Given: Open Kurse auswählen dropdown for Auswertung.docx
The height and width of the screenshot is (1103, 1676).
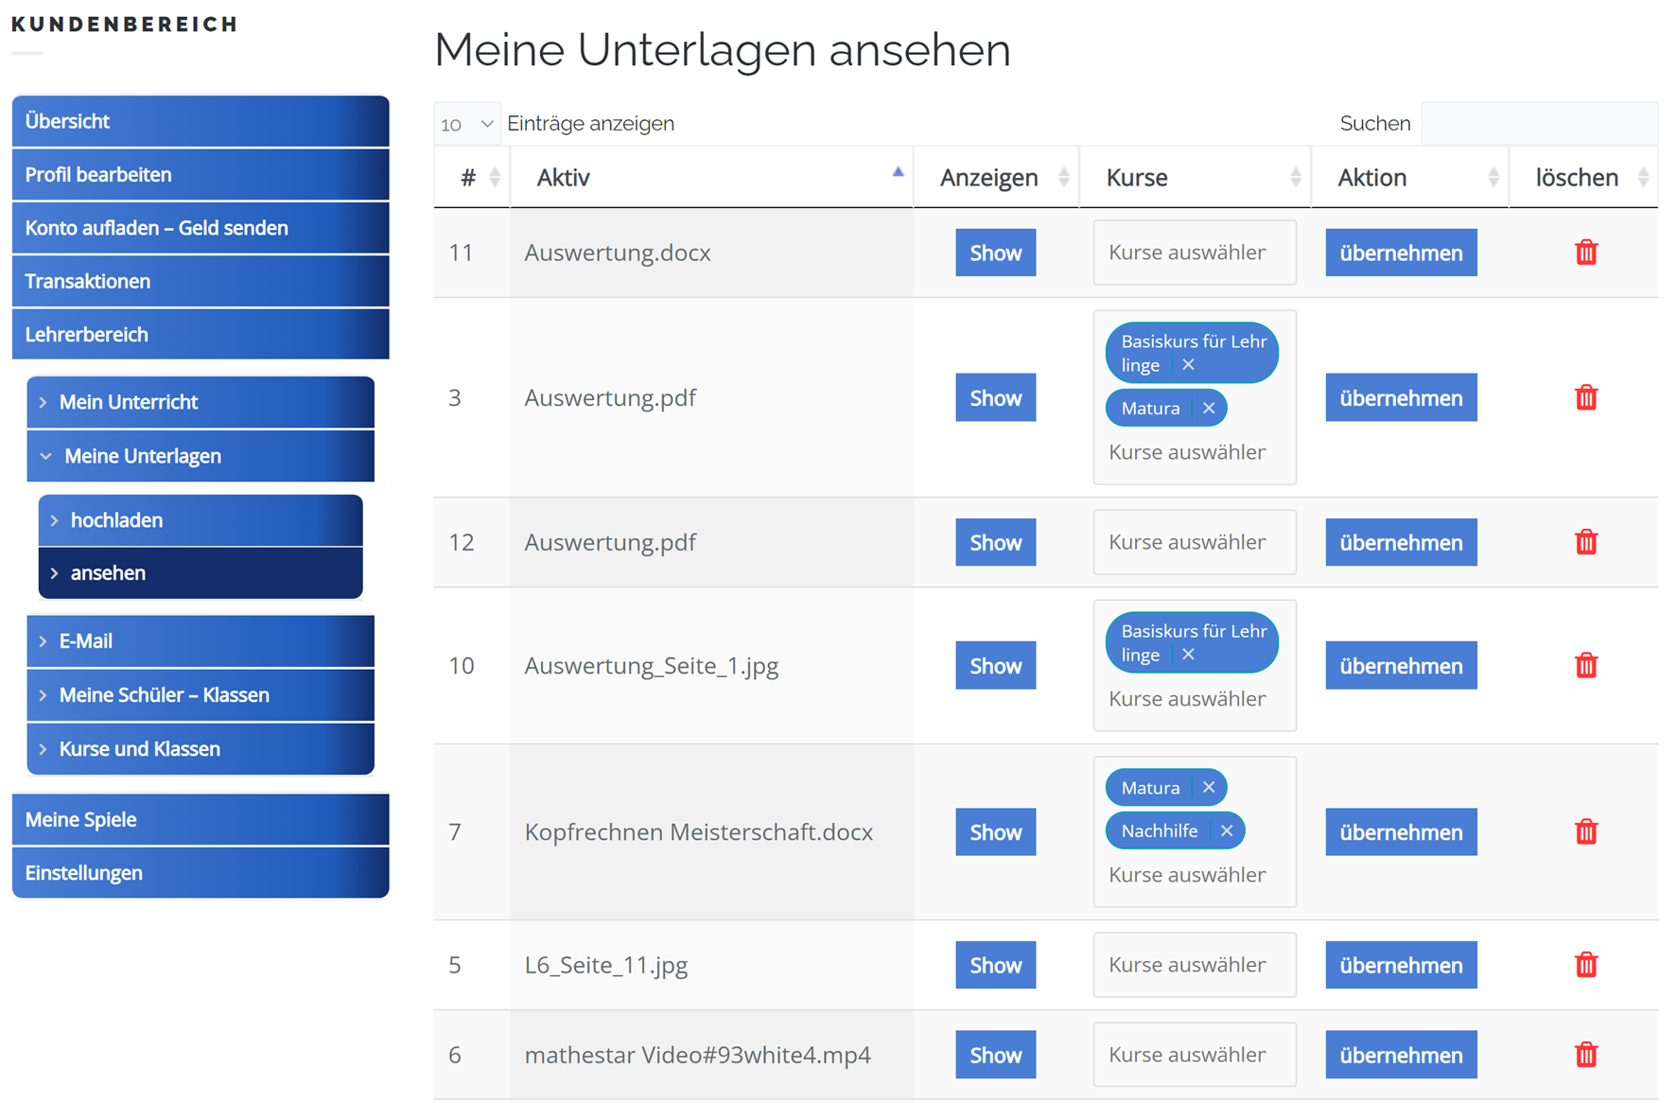Looking at the screenshot, I should [1194, 253].
